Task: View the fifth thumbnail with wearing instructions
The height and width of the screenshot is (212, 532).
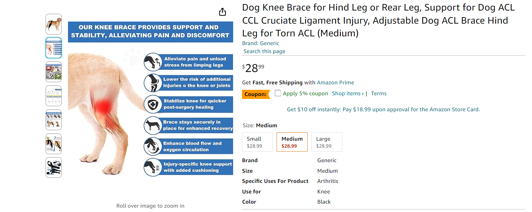Action: [x=54, y=120]
